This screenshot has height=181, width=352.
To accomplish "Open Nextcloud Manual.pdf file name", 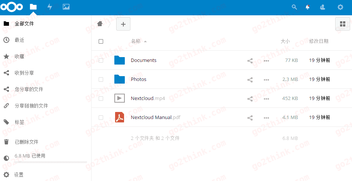I will click(x=155, y=118).
